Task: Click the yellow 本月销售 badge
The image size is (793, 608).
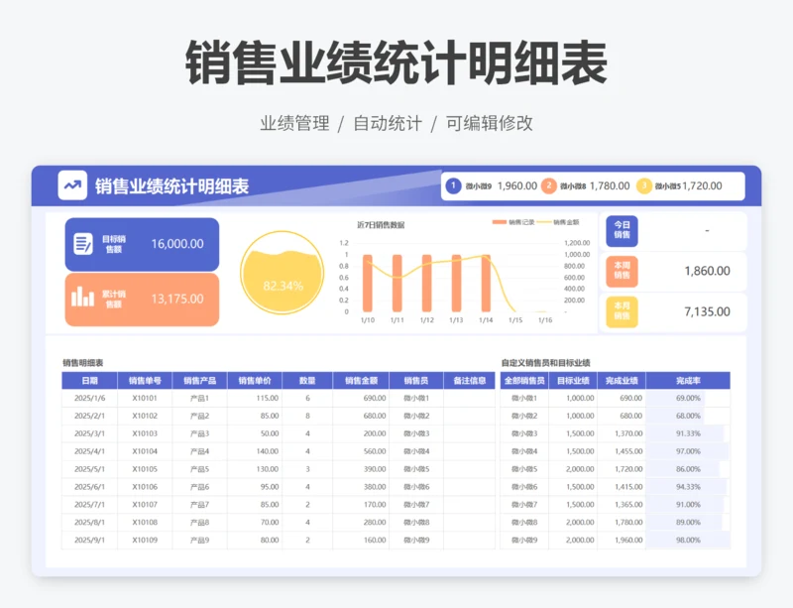Action: (x=623, y=311)
